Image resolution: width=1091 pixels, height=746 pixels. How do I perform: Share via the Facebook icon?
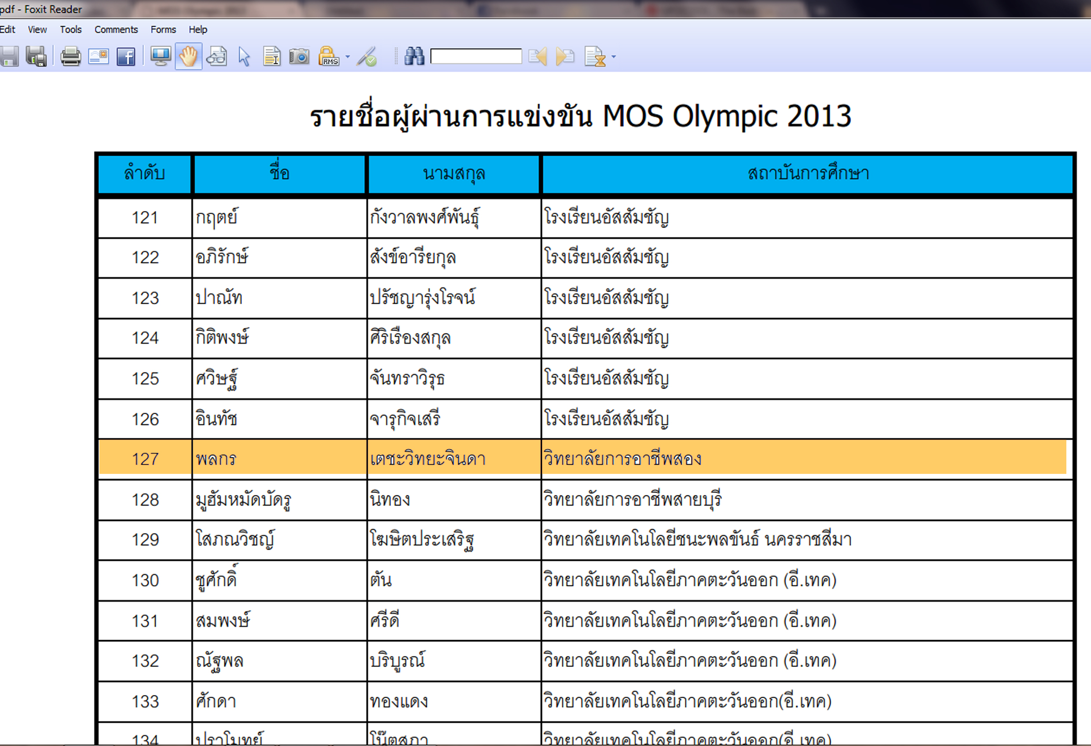(x=126, y=57)
